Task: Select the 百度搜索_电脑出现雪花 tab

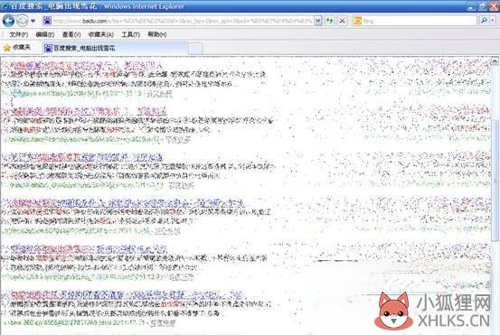Action: pos(116,48)
